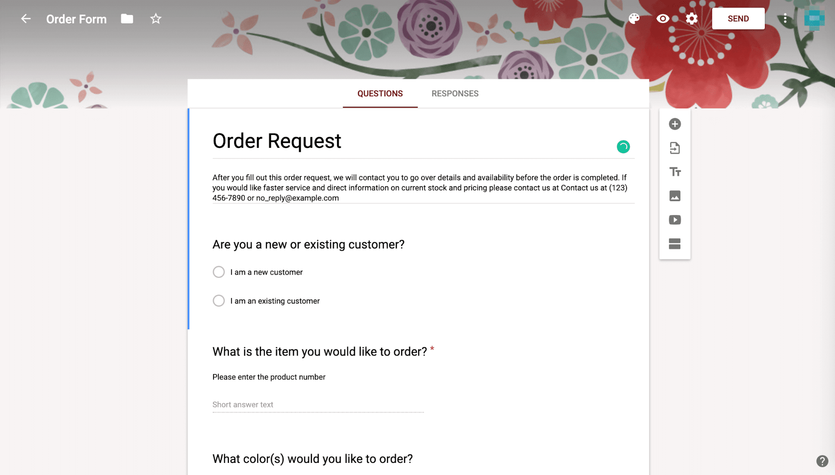The width and height of the screenshot is (835, 475).
Task: Click the add video icon
Action: pos(675,220)
